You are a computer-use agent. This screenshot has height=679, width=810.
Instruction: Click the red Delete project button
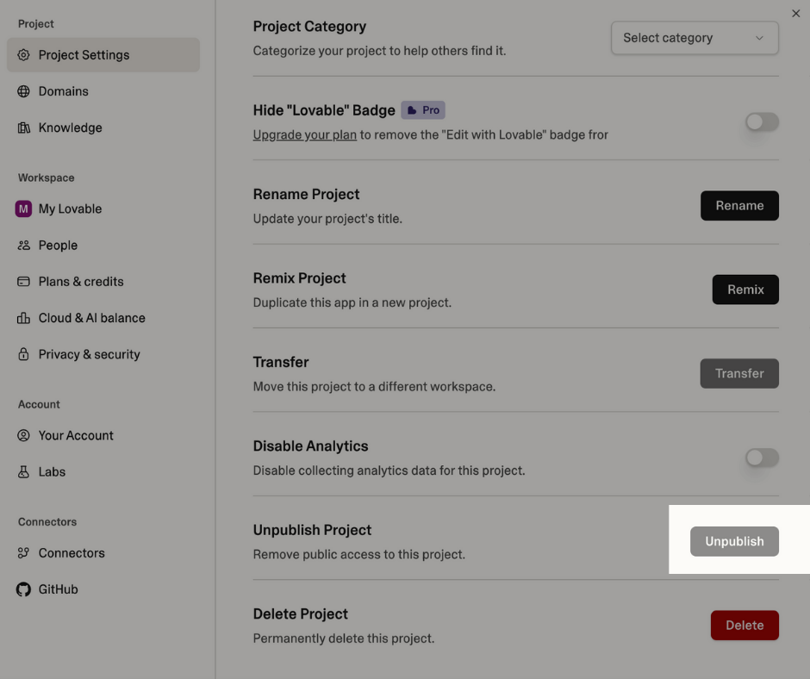pos(745,626)
